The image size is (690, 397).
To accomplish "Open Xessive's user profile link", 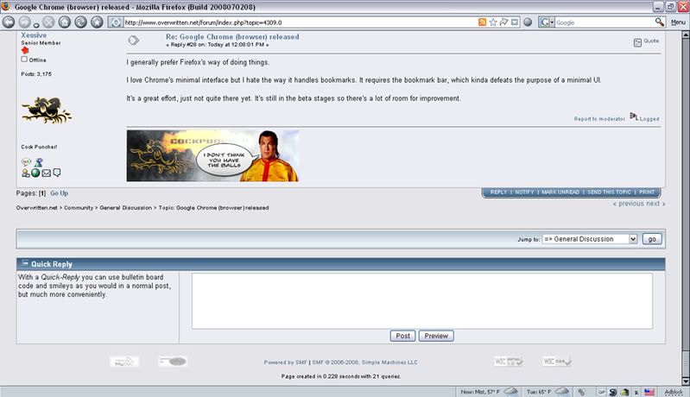I will pos(34,35).
